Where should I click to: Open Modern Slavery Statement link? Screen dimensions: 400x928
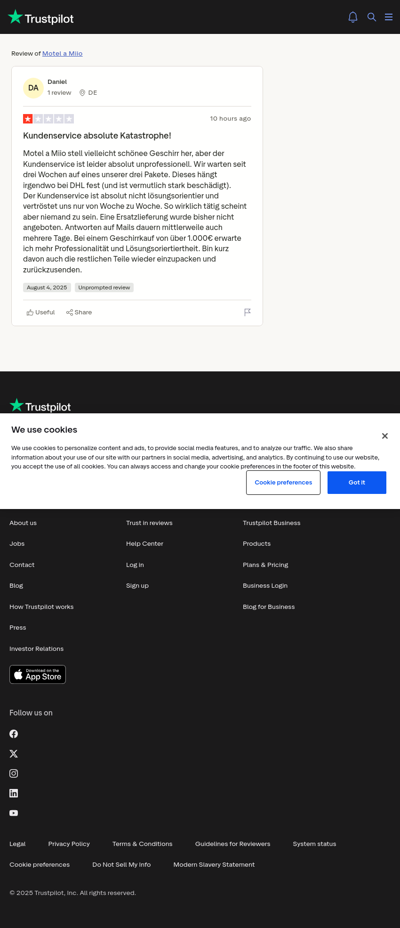[x=214, y=865]
